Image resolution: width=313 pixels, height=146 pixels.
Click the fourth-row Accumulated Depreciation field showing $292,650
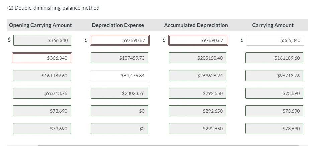(x=197, y=93)
